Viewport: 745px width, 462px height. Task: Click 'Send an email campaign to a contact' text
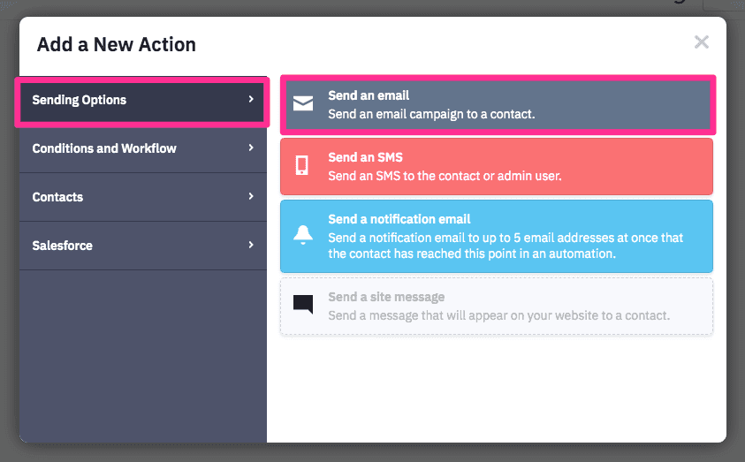coord(431,114)
